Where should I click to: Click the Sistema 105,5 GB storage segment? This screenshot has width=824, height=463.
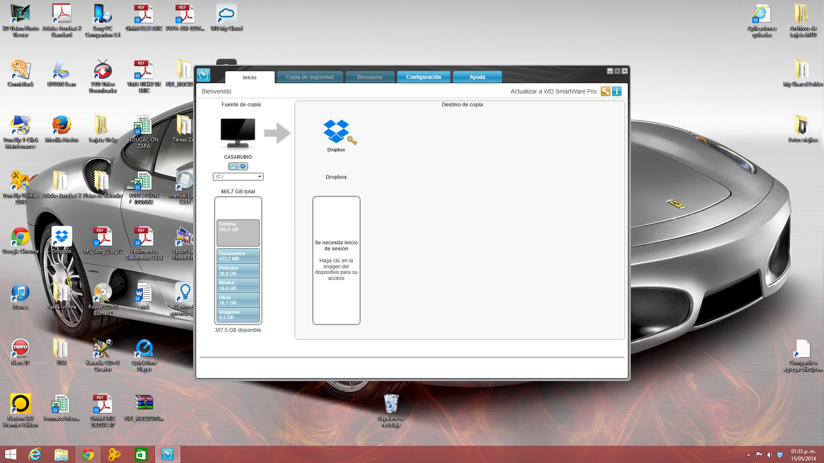click(238, 232)
